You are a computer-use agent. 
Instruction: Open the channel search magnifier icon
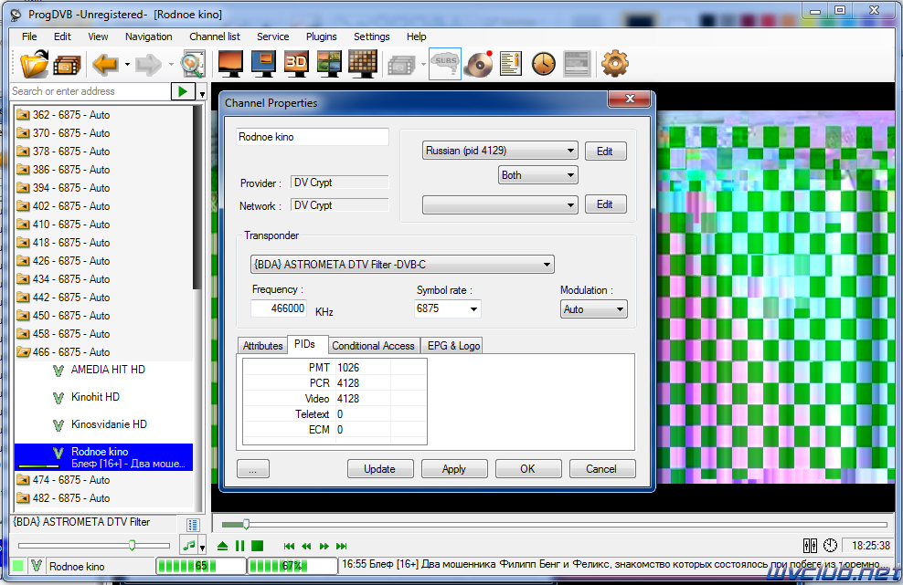click(x=192, y=64)
